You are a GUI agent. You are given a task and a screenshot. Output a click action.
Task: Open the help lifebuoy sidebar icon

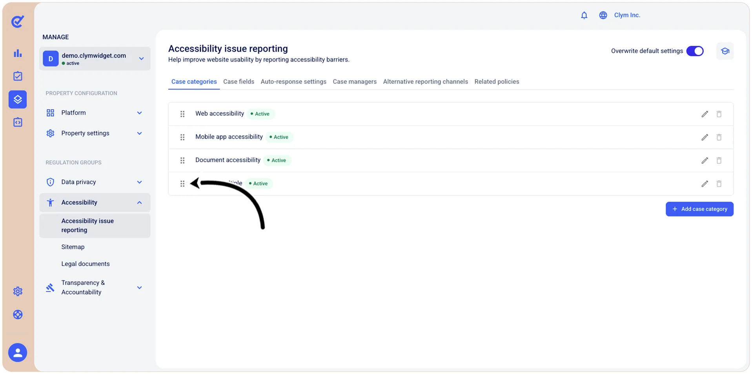(x=18, y=314)
